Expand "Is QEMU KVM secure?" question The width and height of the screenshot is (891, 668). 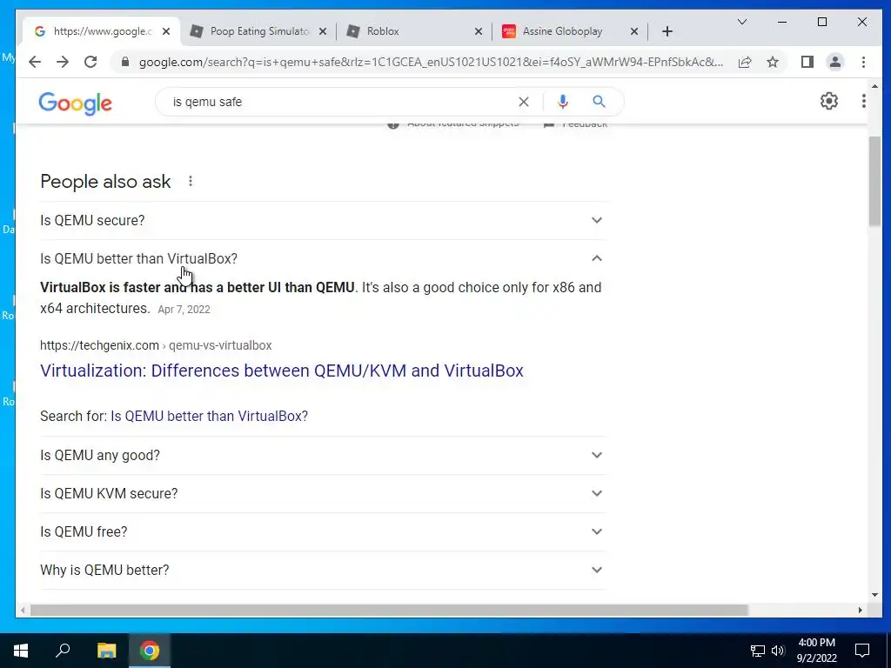click(x=323, y=494)
